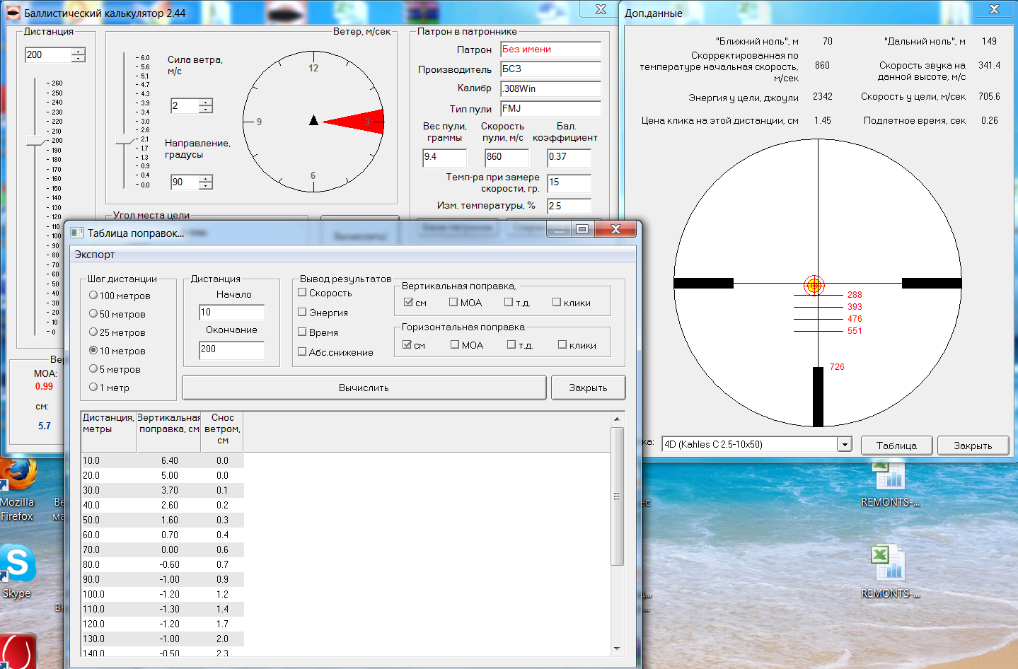The width and height of the screenshot is (1018, 669).
Task: Open the Экспорт menu
Action: (95, 255)
